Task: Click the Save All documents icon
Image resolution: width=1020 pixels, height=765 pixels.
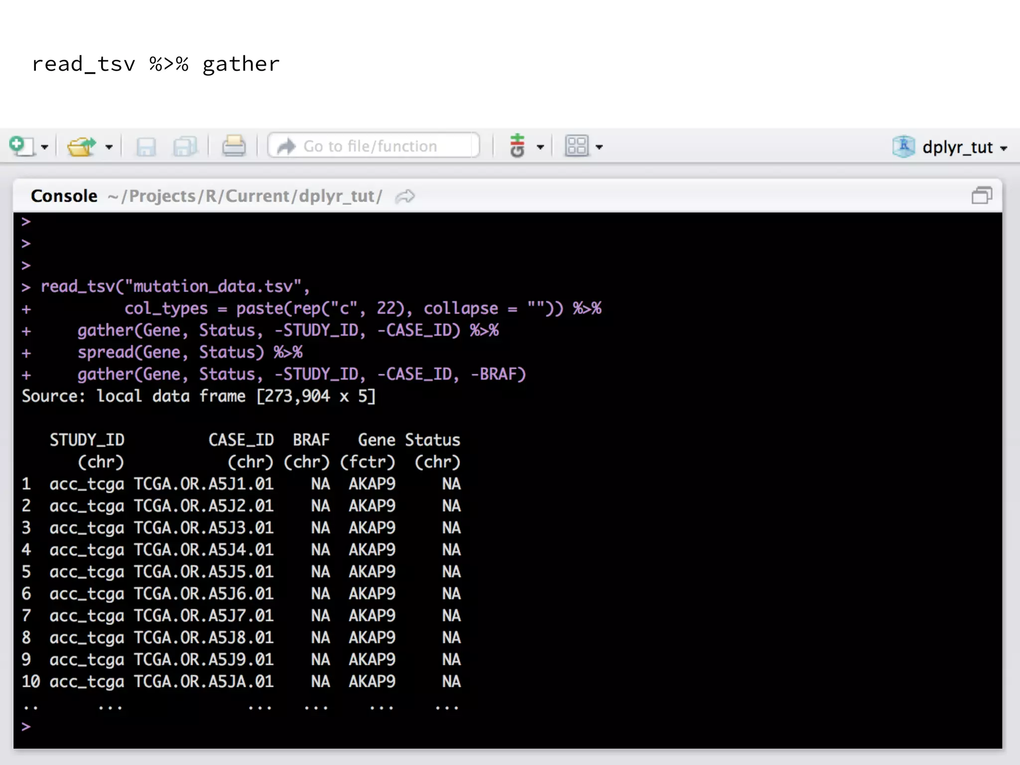Action: (x=185, y=146)
